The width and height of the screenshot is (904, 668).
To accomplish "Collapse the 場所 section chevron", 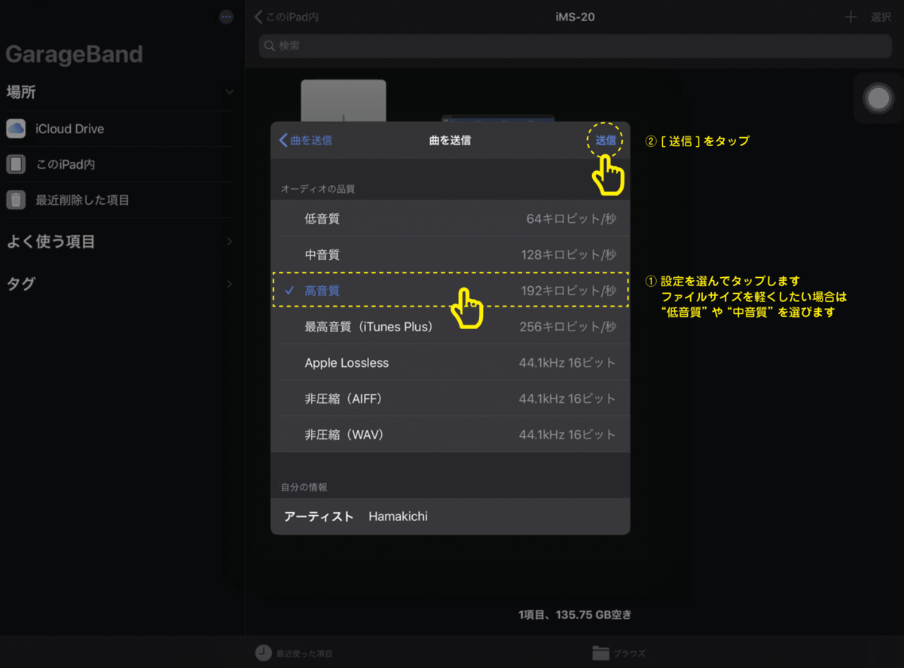I will point(229,92).
